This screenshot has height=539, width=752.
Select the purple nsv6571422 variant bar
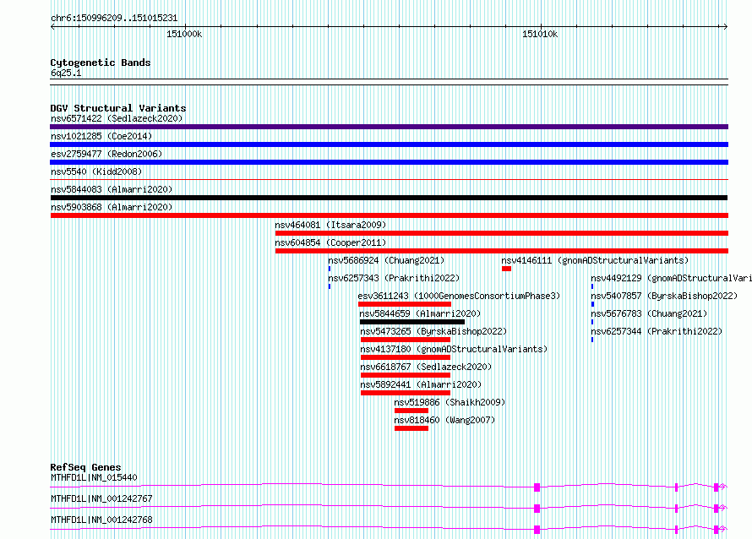[389, 127]
